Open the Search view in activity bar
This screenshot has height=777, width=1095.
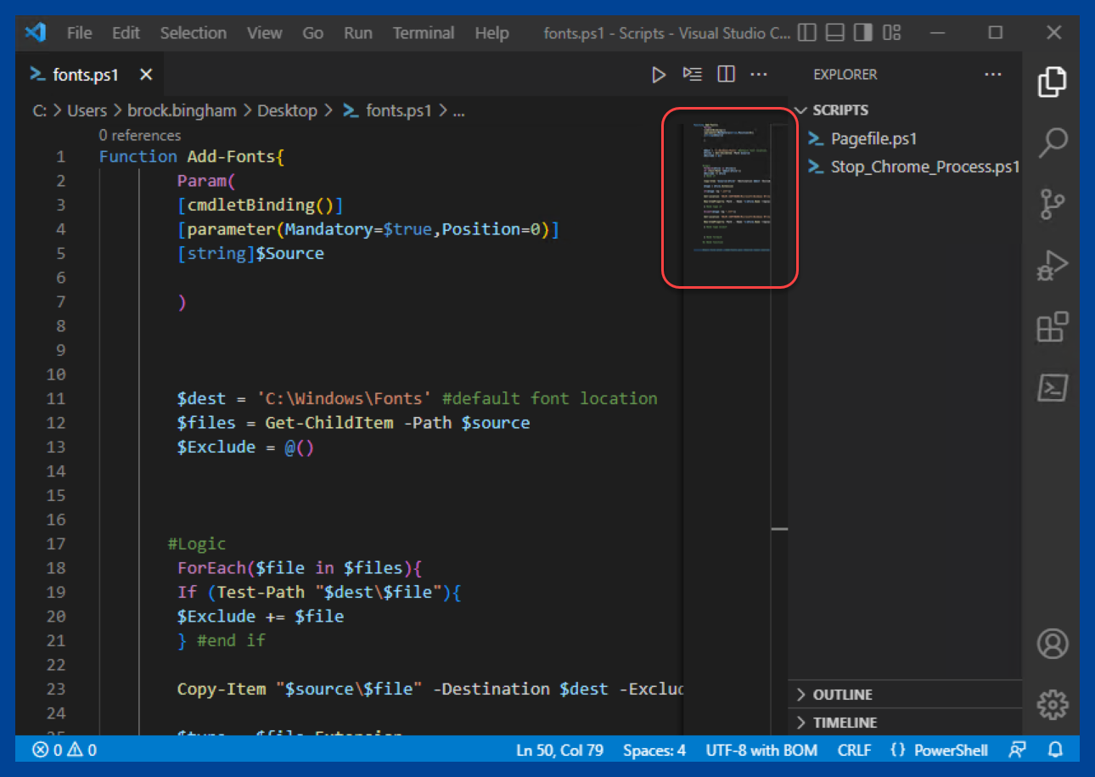1053,142
